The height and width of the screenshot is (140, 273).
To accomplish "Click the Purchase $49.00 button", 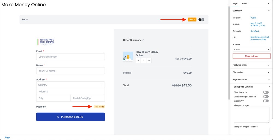I will pyautogui.click(x=70, y=117).
